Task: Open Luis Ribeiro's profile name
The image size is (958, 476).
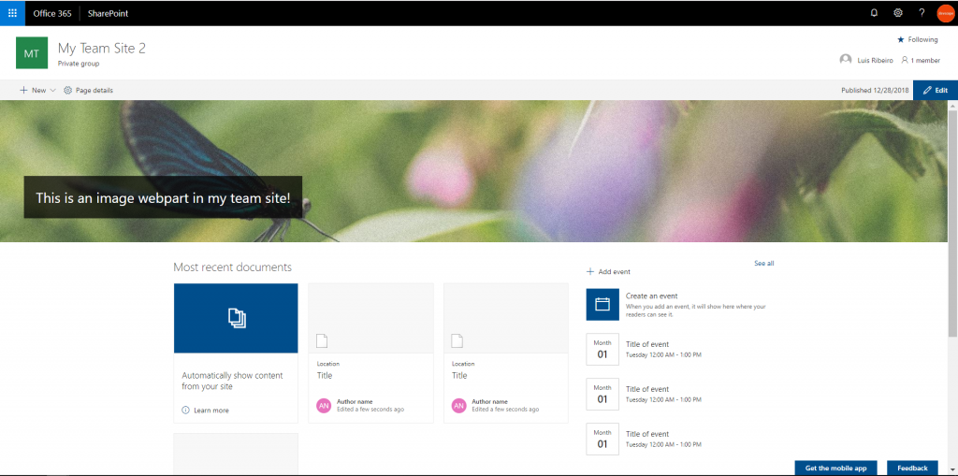Action: coord(875,61)
